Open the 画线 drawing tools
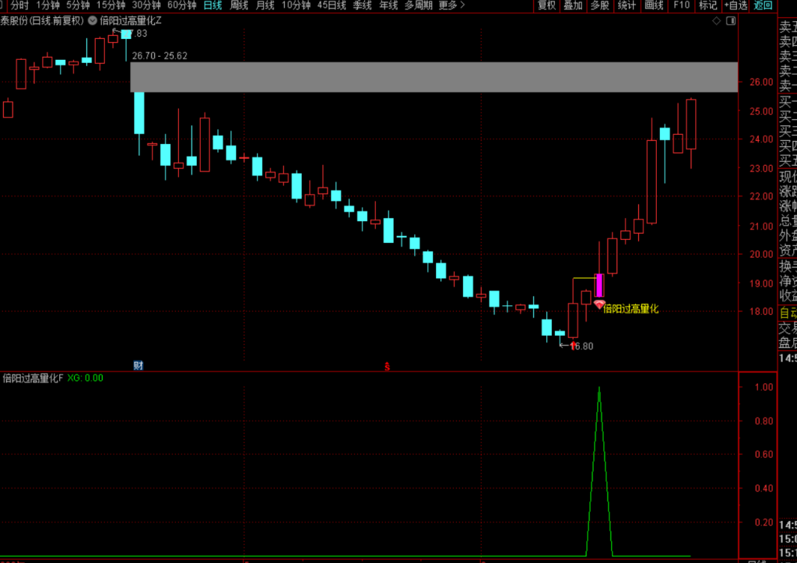The height and width of the screenshot is (563, 797). tap(654, 5)
